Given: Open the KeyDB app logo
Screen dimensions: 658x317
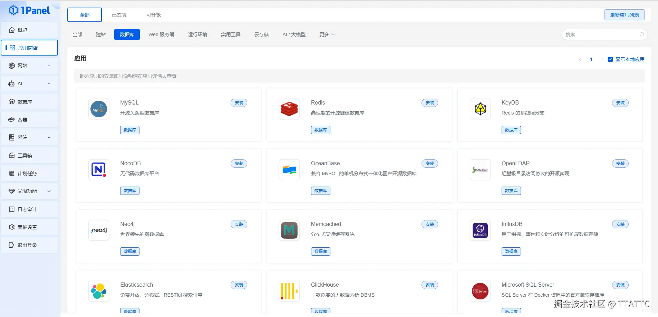Looking at the screenshot, I should click(x=480, y=109).
